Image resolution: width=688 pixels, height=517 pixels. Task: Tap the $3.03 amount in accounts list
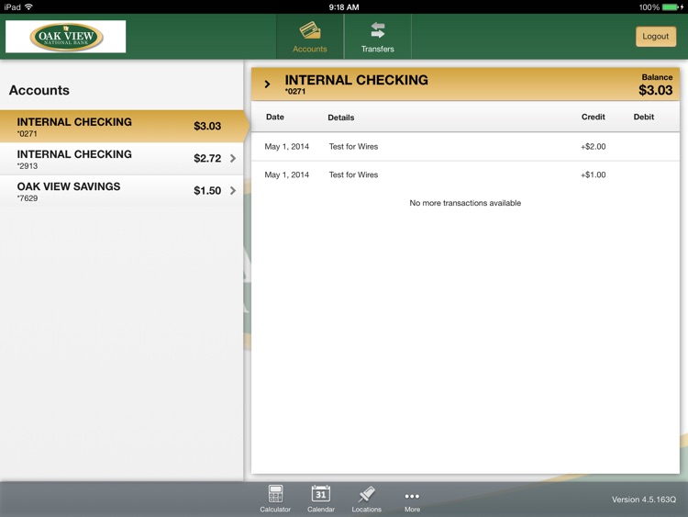click(x=207, y=126)
